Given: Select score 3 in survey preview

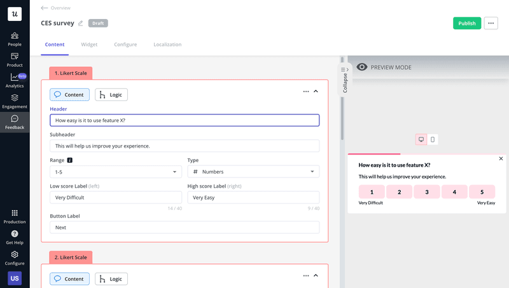Looking at the screenshot, I should [427, 192].
